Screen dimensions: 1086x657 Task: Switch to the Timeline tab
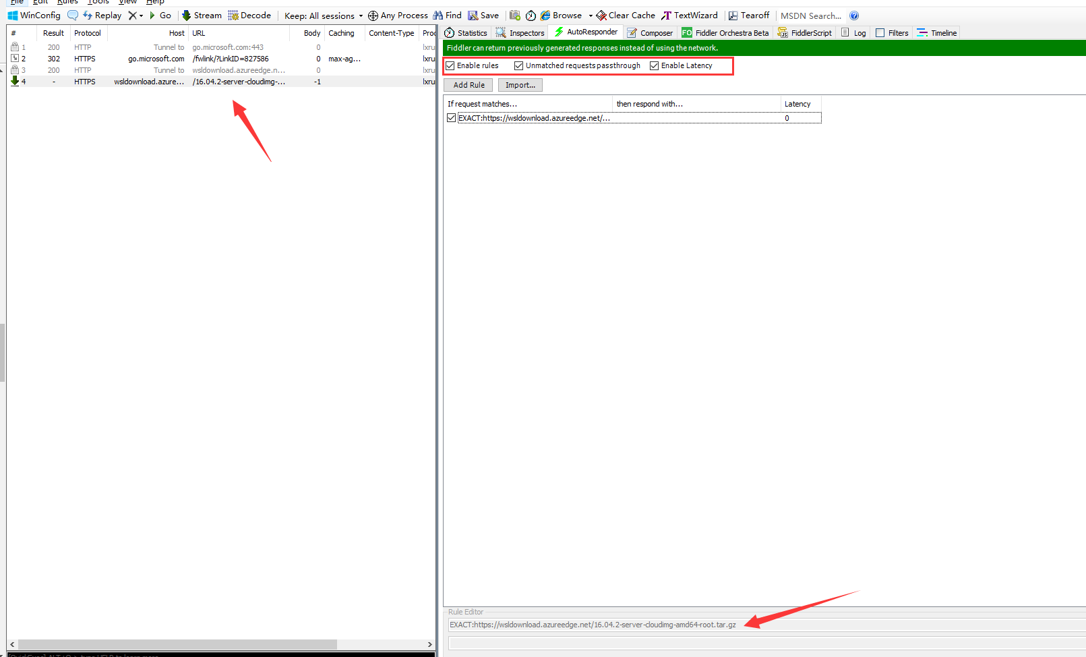click(937, 32)
